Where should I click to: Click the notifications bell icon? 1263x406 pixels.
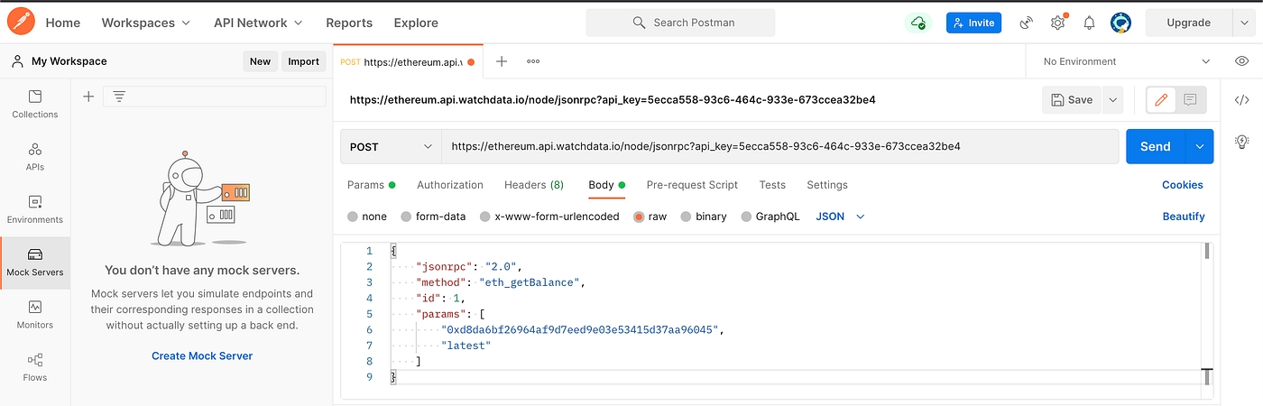tap(1089, 23)
